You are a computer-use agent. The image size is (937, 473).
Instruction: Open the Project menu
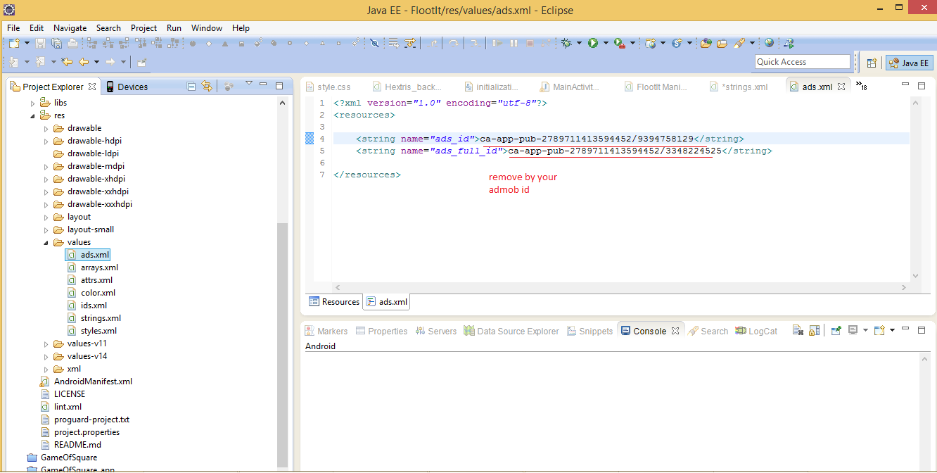(x=144, y=27)
